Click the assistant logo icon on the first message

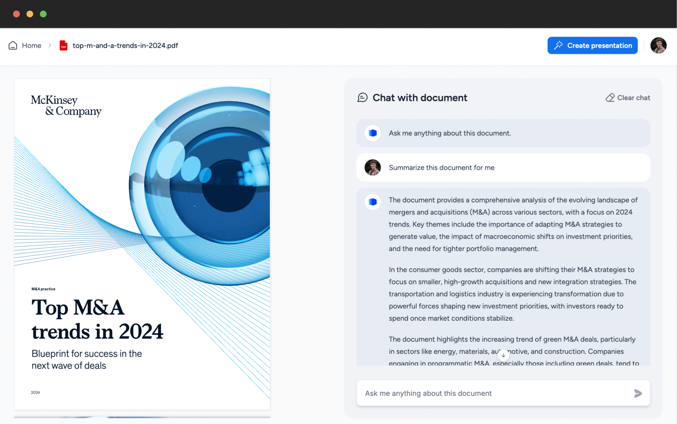(x=372, y=133)
